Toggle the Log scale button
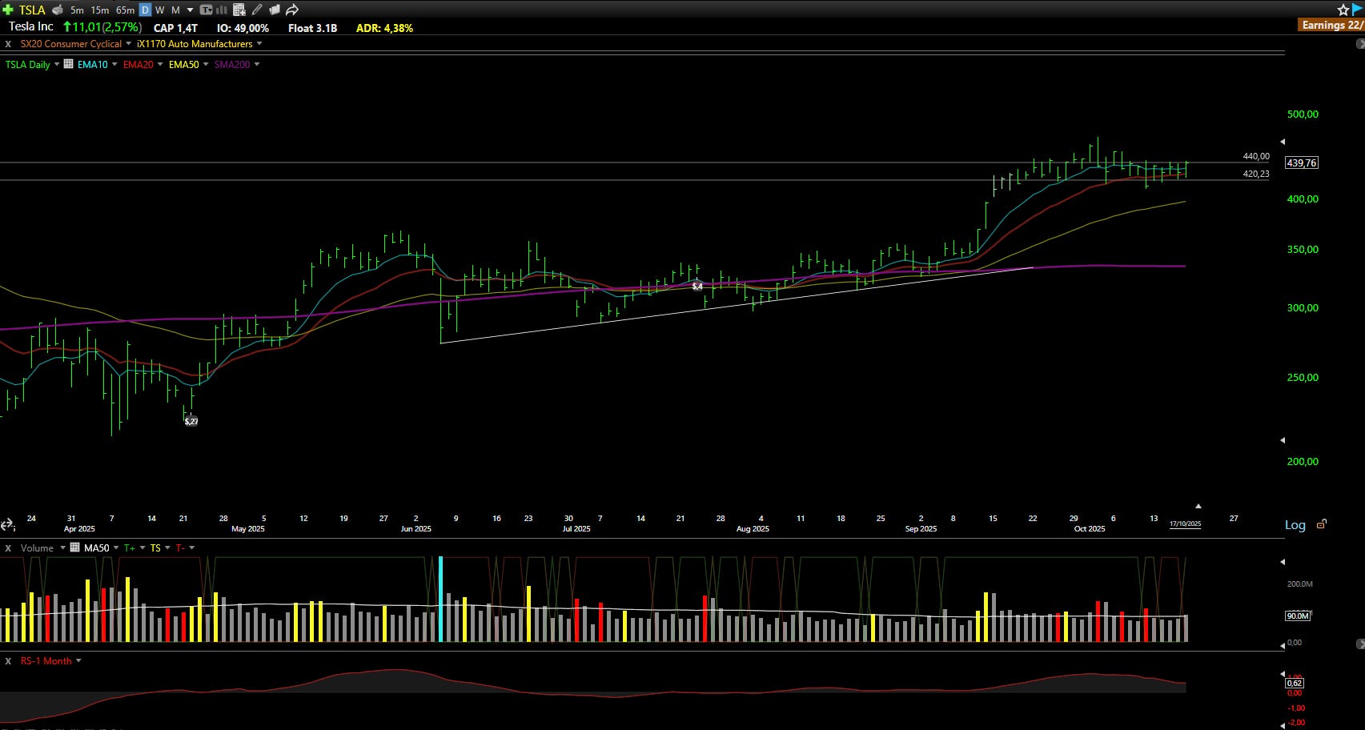This screenshot has height=730, width=1365. (x=1295, y=525)
